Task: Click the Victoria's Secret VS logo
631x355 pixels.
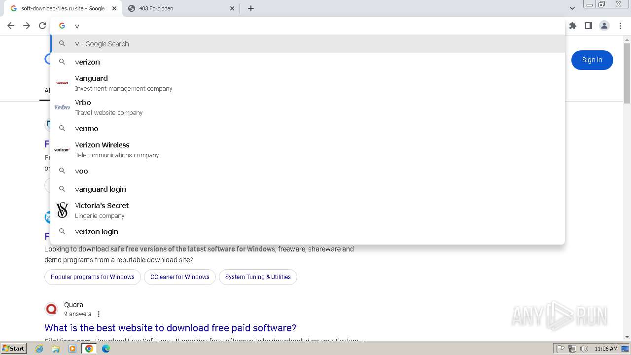Action: (62, 210)
